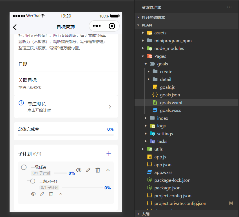This screenshot has height=217, width=239.
Task: Click the 0% value beside 总体完成率
Action: coord(110,129)
